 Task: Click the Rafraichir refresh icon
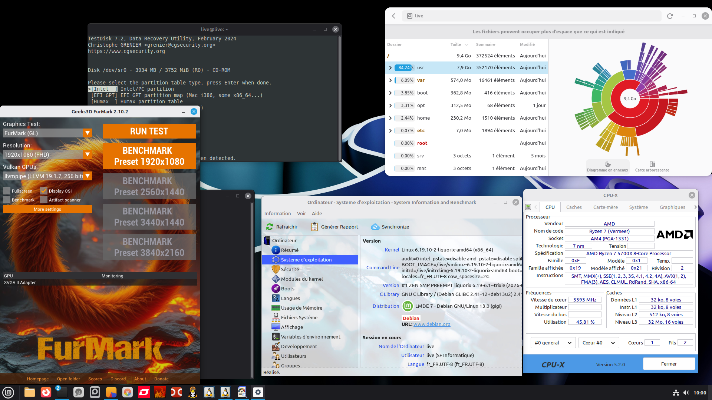click(270, 227)
